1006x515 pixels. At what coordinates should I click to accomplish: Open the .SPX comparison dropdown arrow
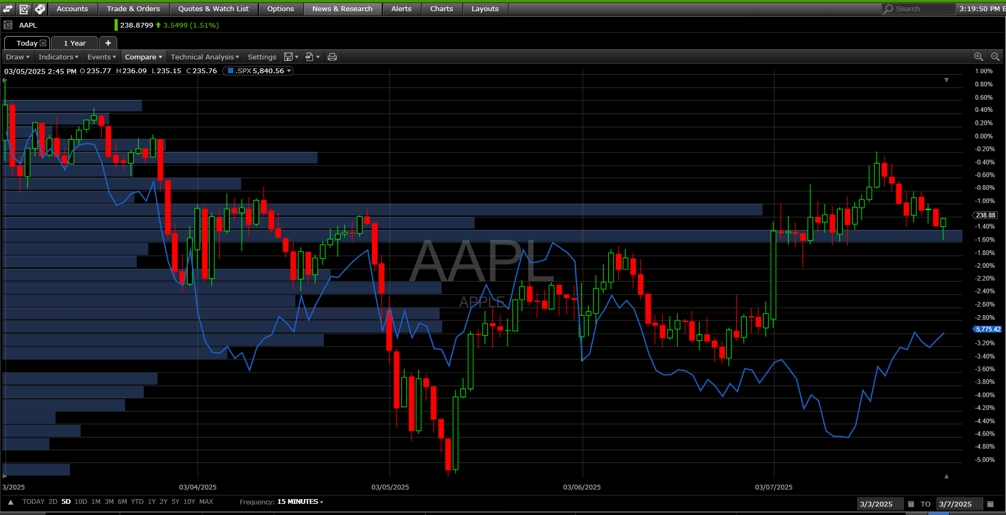point(289,71)
